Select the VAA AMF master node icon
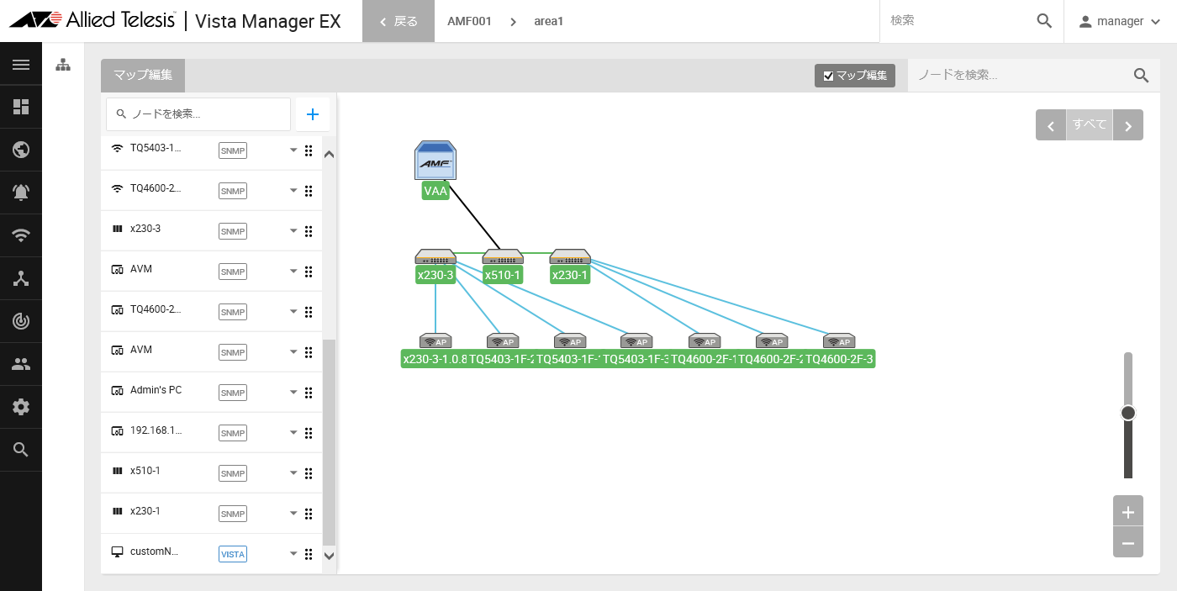This screenshot has width=1177, height=591. [x=435, y=160]
